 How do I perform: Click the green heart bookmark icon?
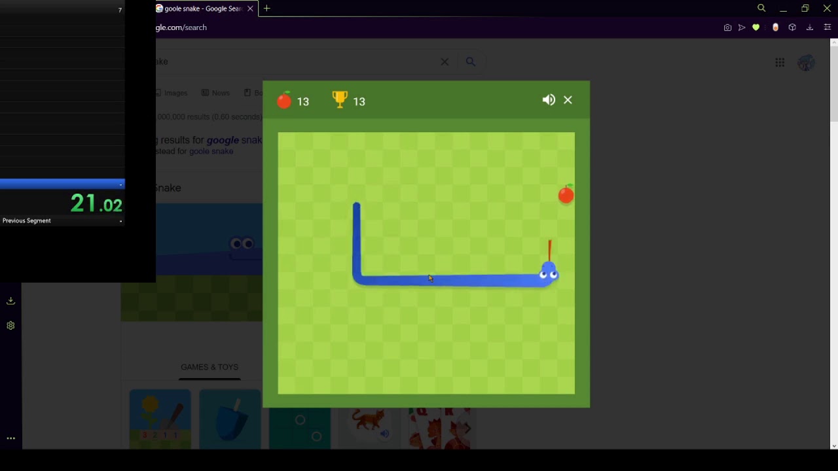point(756,27)
